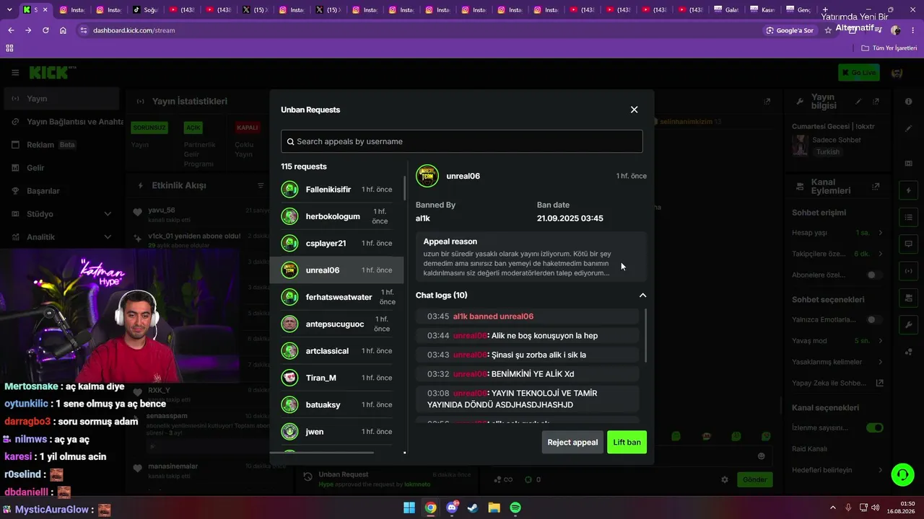
Task: Select antepsucuguoc's unban request
Action: pyautogui.click(x=336, y=324)
